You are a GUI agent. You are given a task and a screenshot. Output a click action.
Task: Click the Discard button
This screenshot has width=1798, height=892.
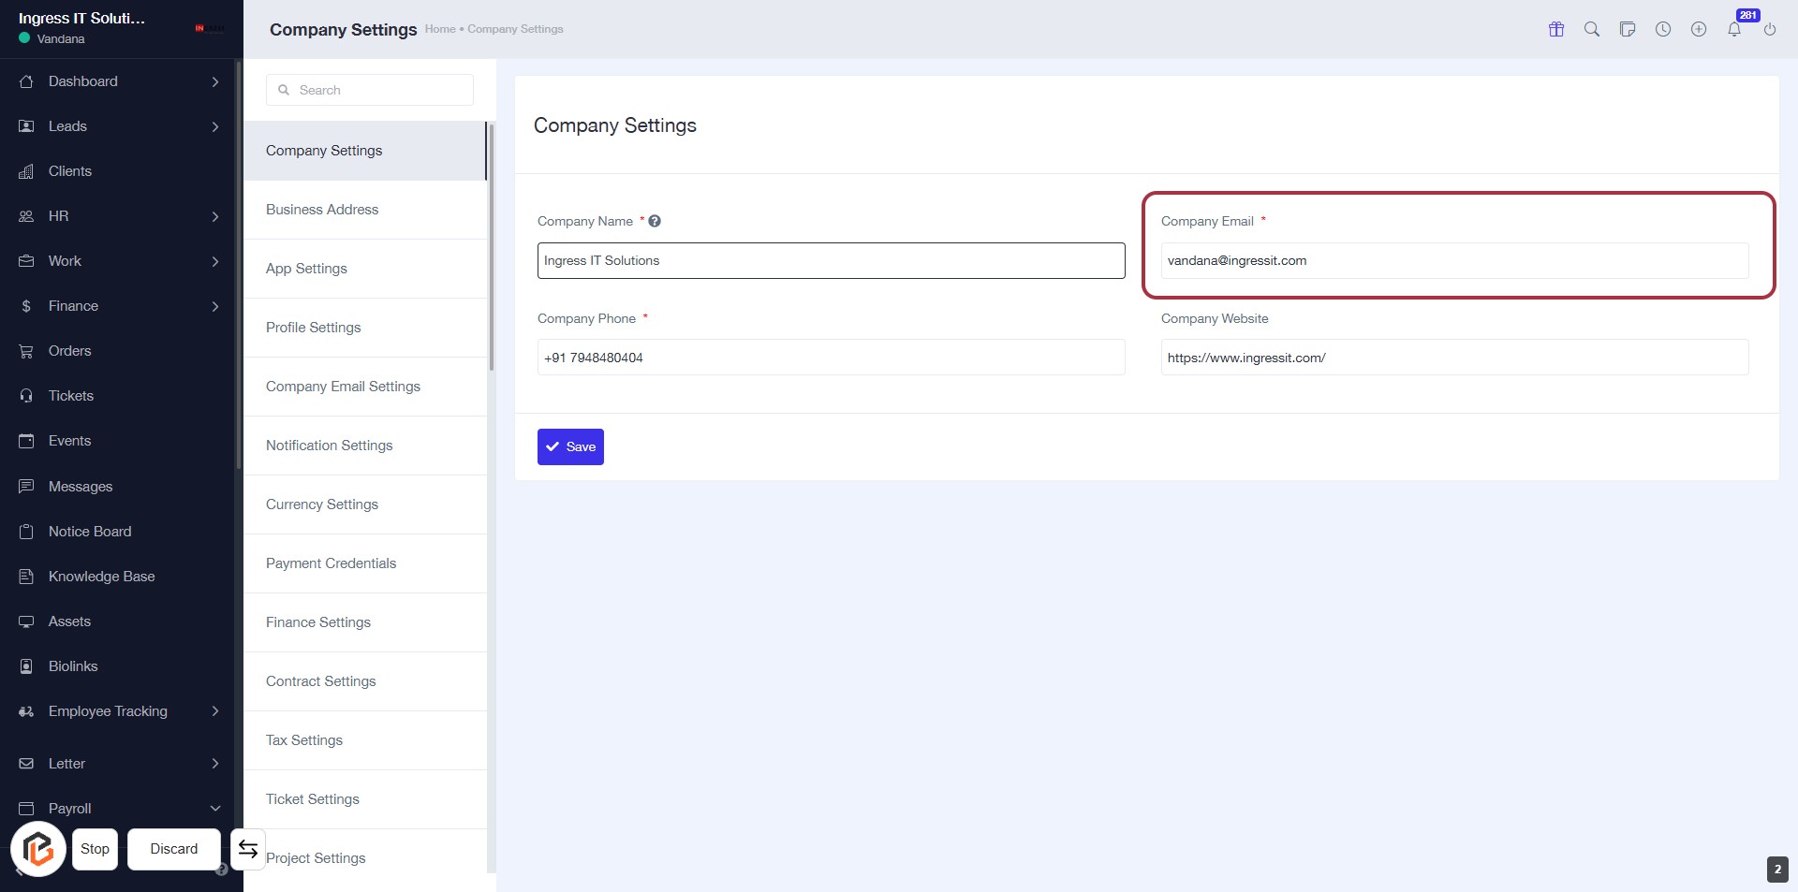click(174, 849)
